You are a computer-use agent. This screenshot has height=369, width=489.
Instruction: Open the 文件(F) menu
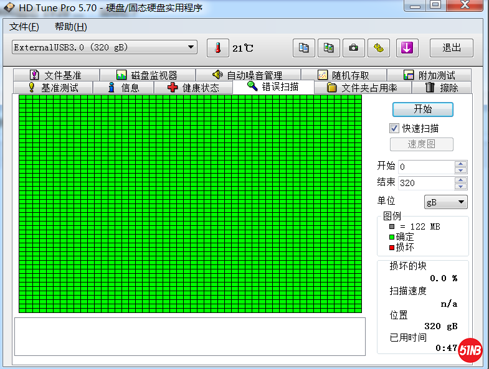click(24, 27)
